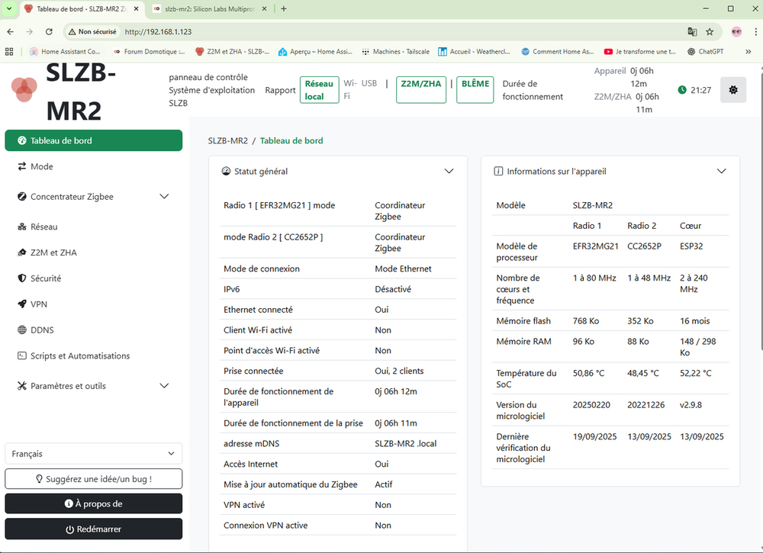Click the v2.9.8 firmware version
The height and width of the screenshot is (553, 763).
click(x=691, y=405)
